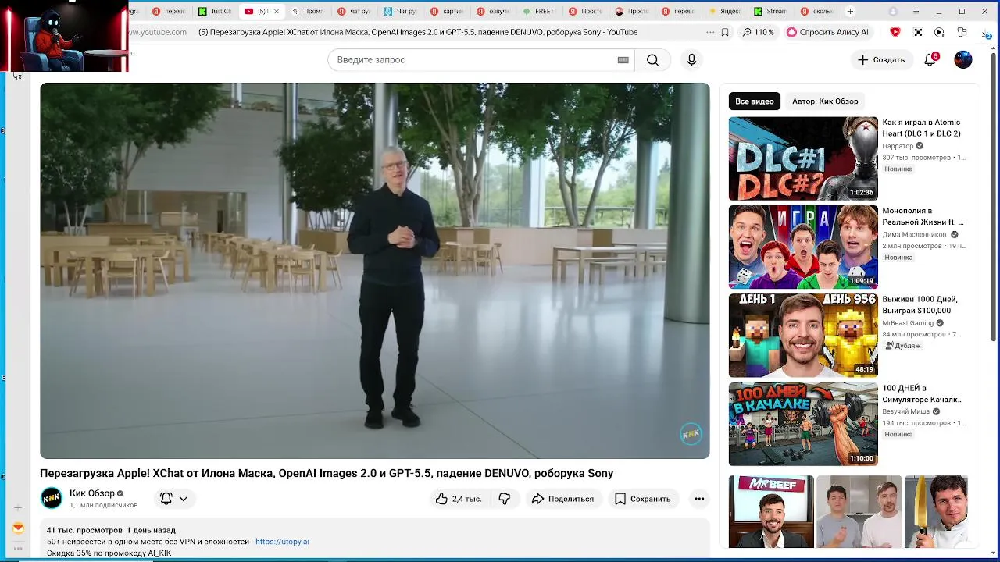
Task: Switch to the Яндекс browser tab
Action: pyautogui.click(x=723, y=12)
